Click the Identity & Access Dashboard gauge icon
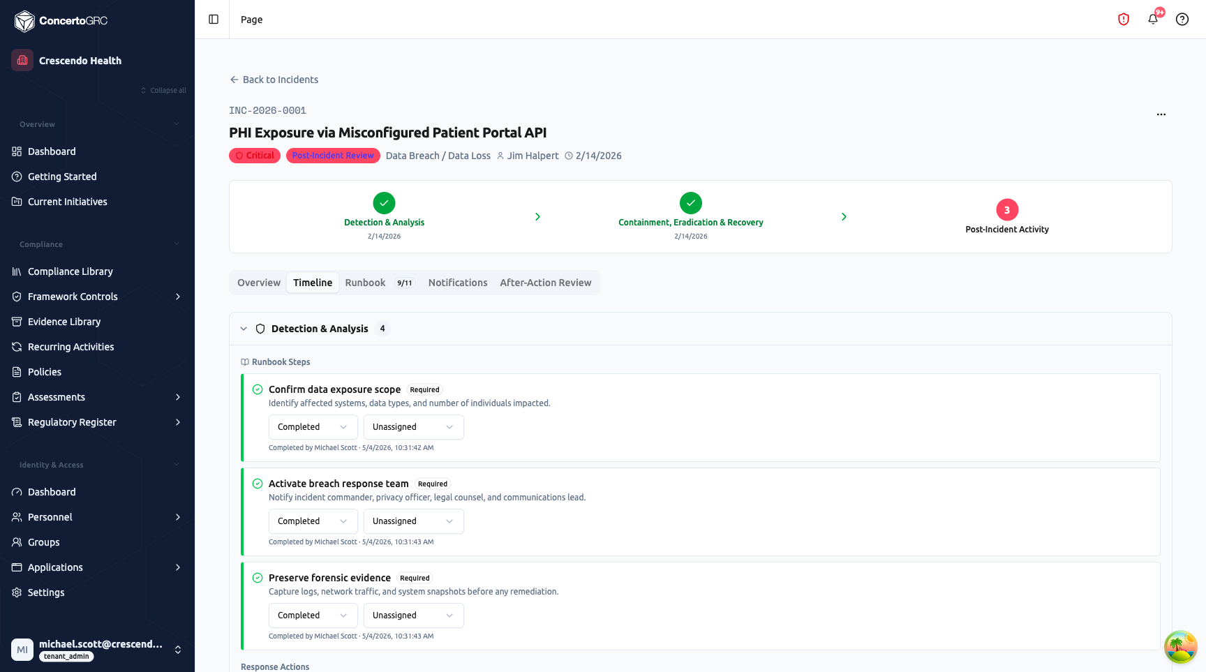Screen dimensions: 1206x672 pos(17,492)
